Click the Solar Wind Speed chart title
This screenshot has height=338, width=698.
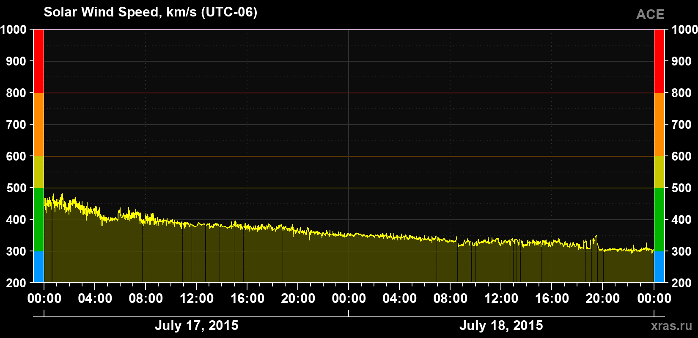[x=151, y=12]
